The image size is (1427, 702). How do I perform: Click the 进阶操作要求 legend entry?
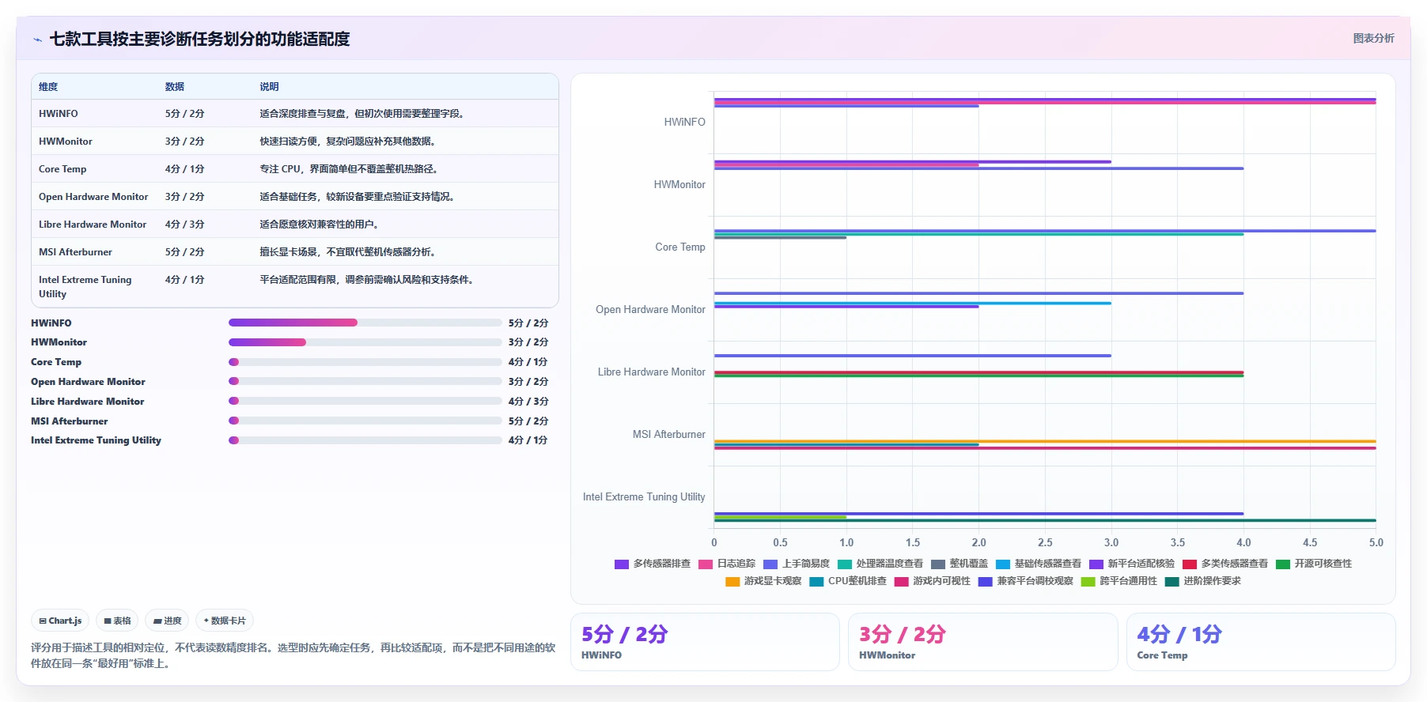[x=1203, y=581]
